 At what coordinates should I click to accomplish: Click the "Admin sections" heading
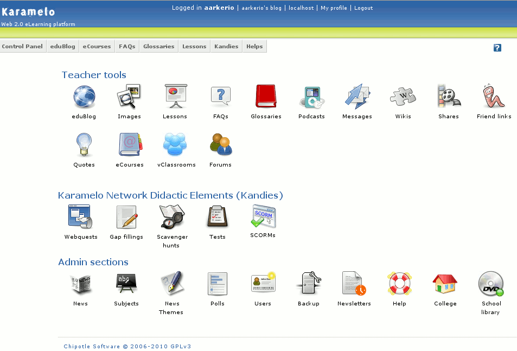point(93,262)
